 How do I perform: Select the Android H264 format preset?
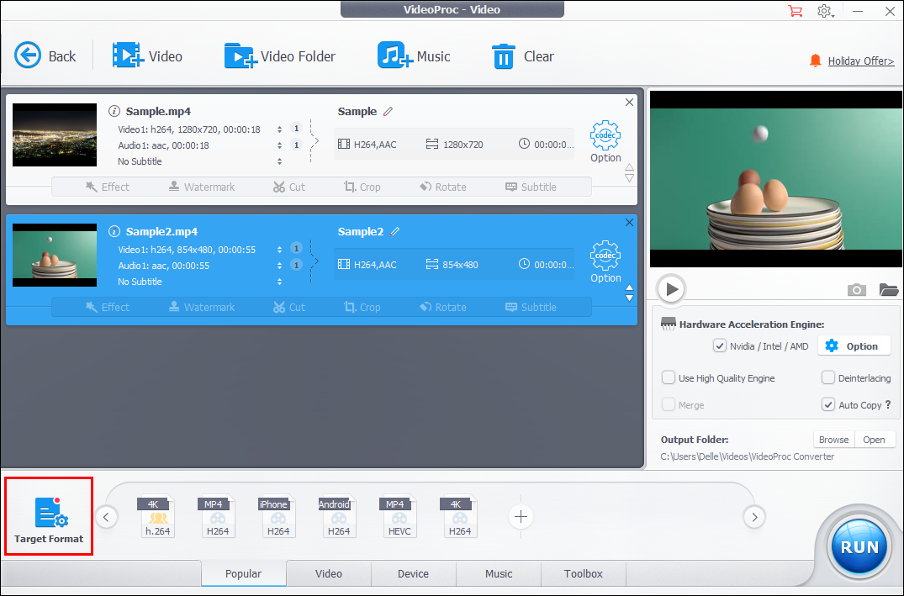(338, 516)
